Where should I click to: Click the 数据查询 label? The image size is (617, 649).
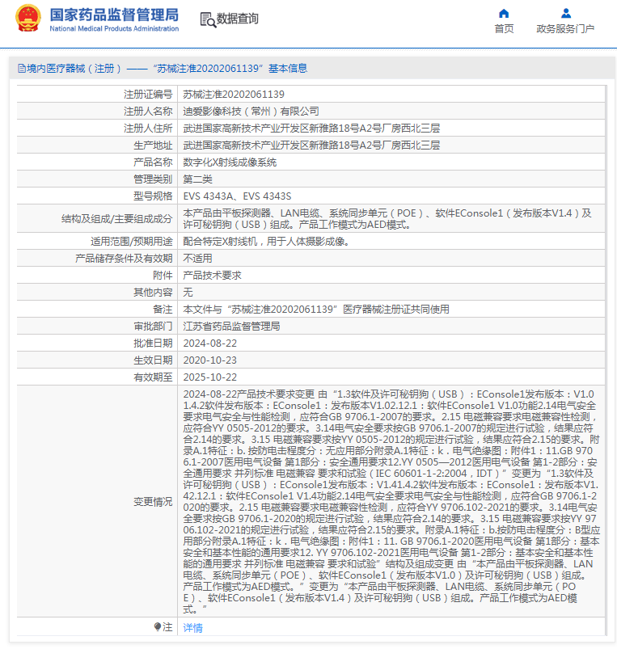click(x=238, y=19)
